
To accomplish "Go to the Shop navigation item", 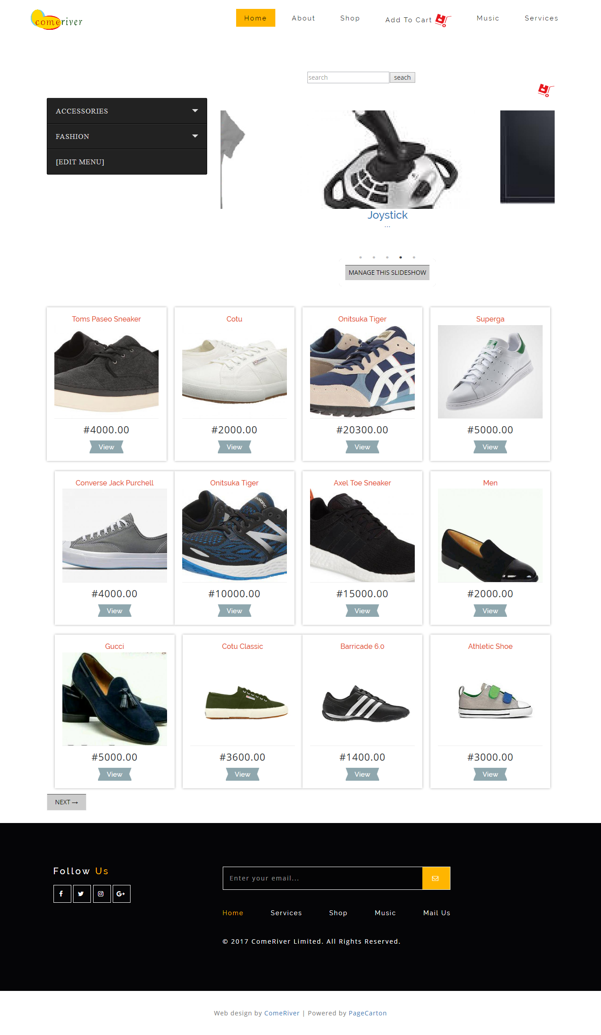I will click(x=350, y=18).
